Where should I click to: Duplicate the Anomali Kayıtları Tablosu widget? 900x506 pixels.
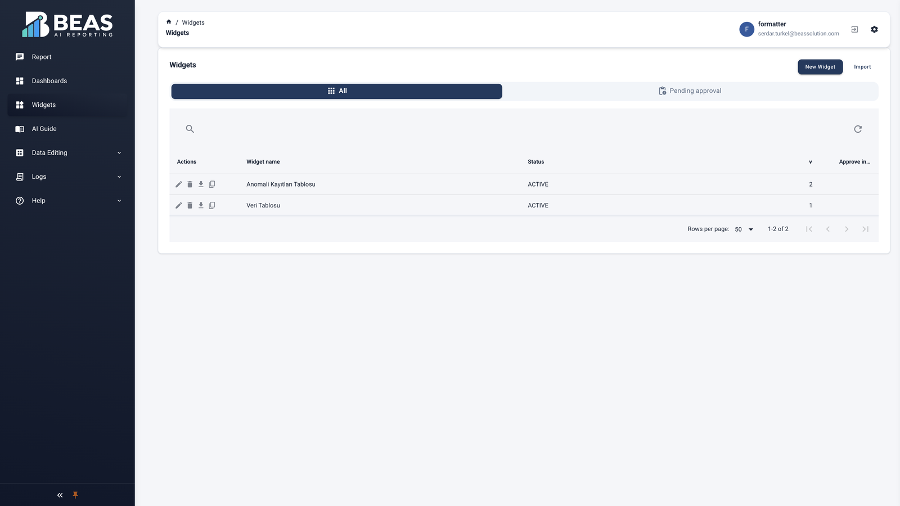click(212, 184)
